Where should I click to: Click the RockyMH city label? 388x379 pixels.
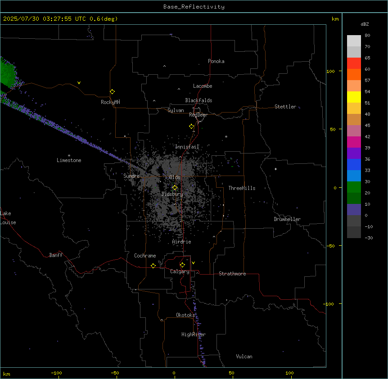(x=110, y=102)
